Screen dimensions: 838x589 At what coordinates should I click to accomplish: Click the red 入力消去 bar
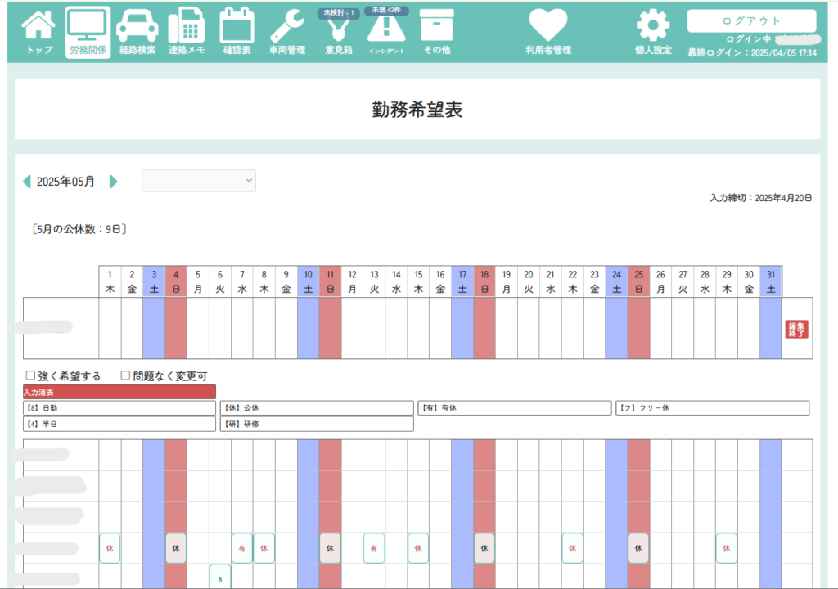point(119,392)
